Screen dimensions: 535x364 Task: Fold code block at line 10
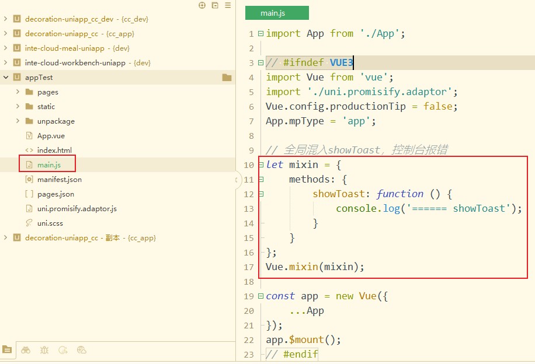(260, 165)
